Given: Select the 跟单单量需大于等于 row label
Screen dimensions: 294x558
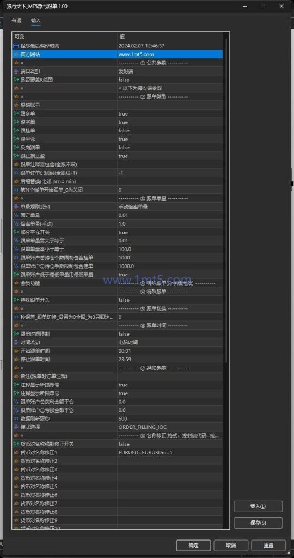Looking at the screenshot, I should click(x=42, y=241).
